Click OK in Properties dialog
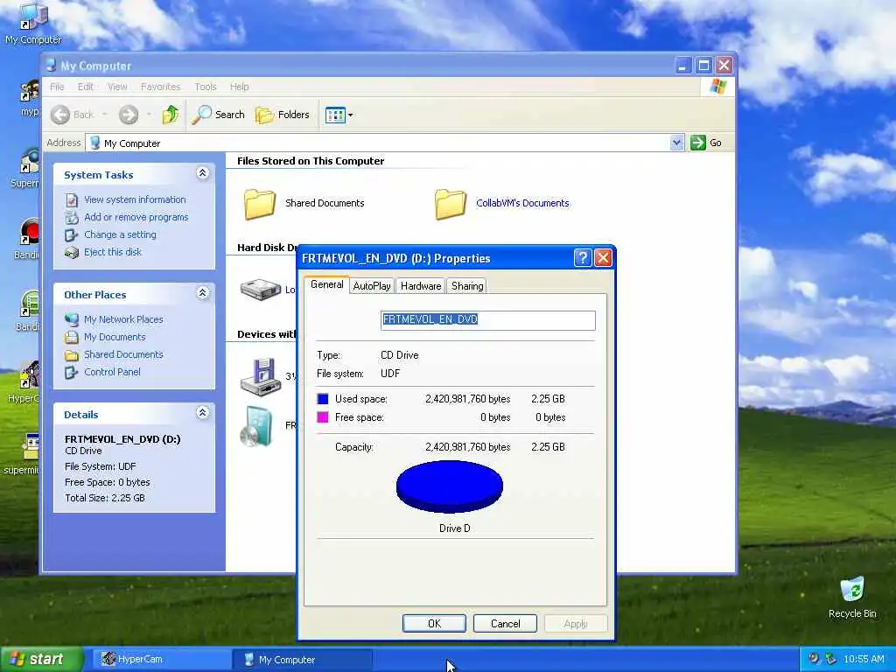The image size is (896, 672). click(x=434, y=623)
